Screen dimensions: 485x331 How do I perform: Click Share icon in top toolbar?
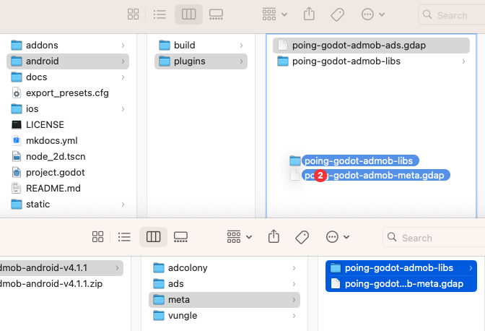[x=310, y=14]
